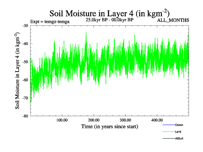The height and width of the screenshot is (152, 203).
Task: Click the 300.00 x-axis tick label
Action: coord(125,120)
